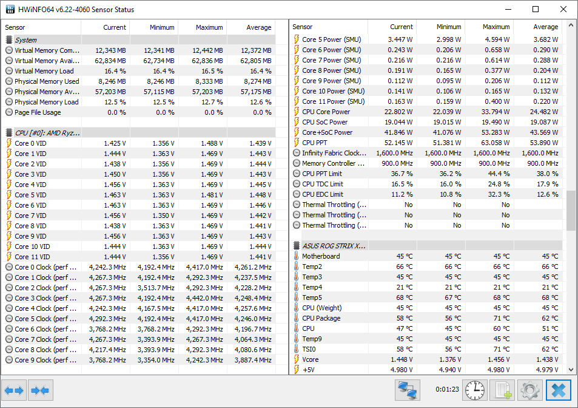Click the collapse columns arrows button
578x408 pixels.
click(41, 390)
